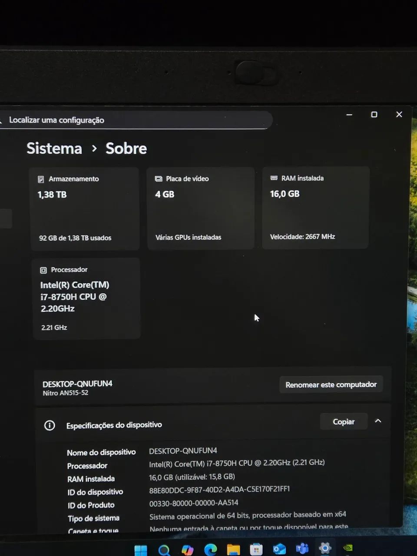
Task: Open the NVIDIA app from the taskbar
Action: 348,548
